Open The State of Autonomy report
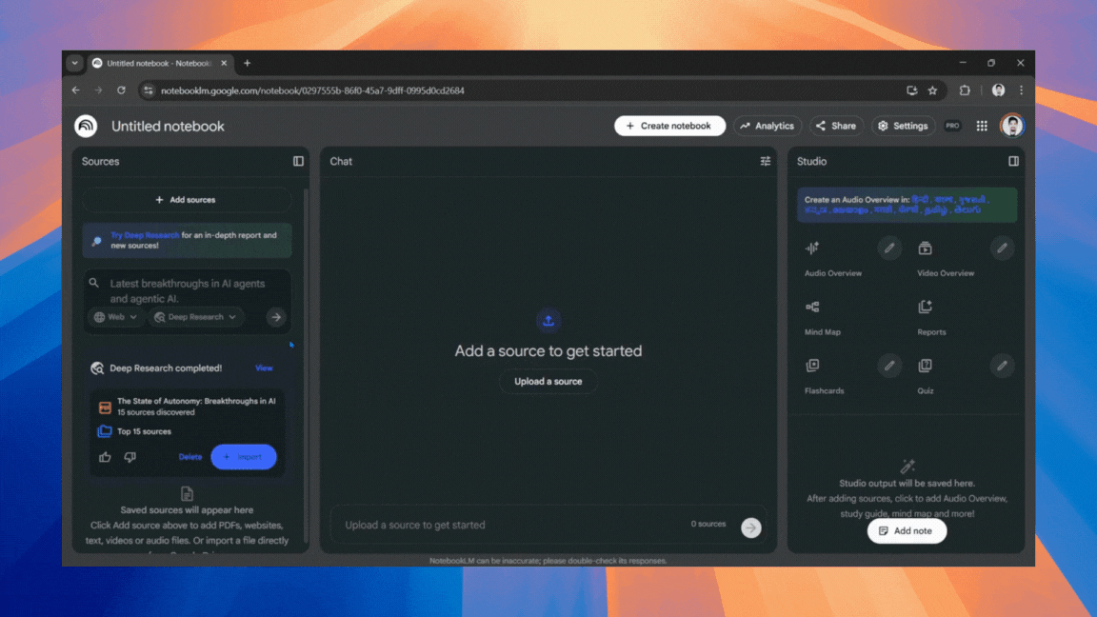Screen dimensions: 1097x617 coord(189,407)
